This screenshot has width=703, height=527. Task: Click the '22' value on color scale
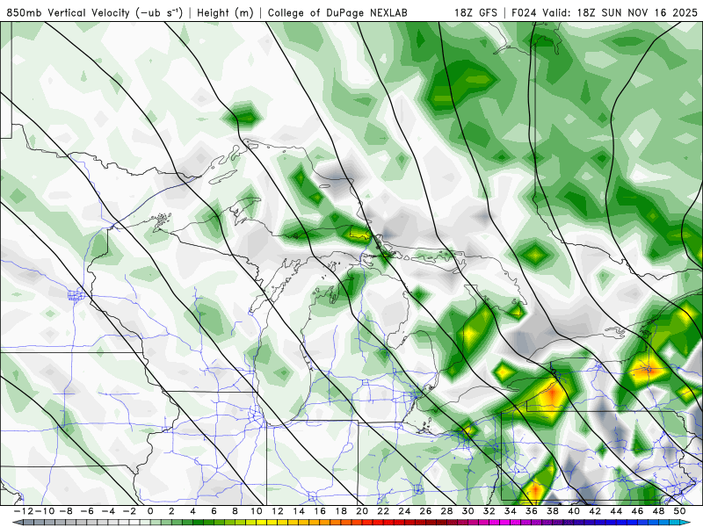pos(383,511)
